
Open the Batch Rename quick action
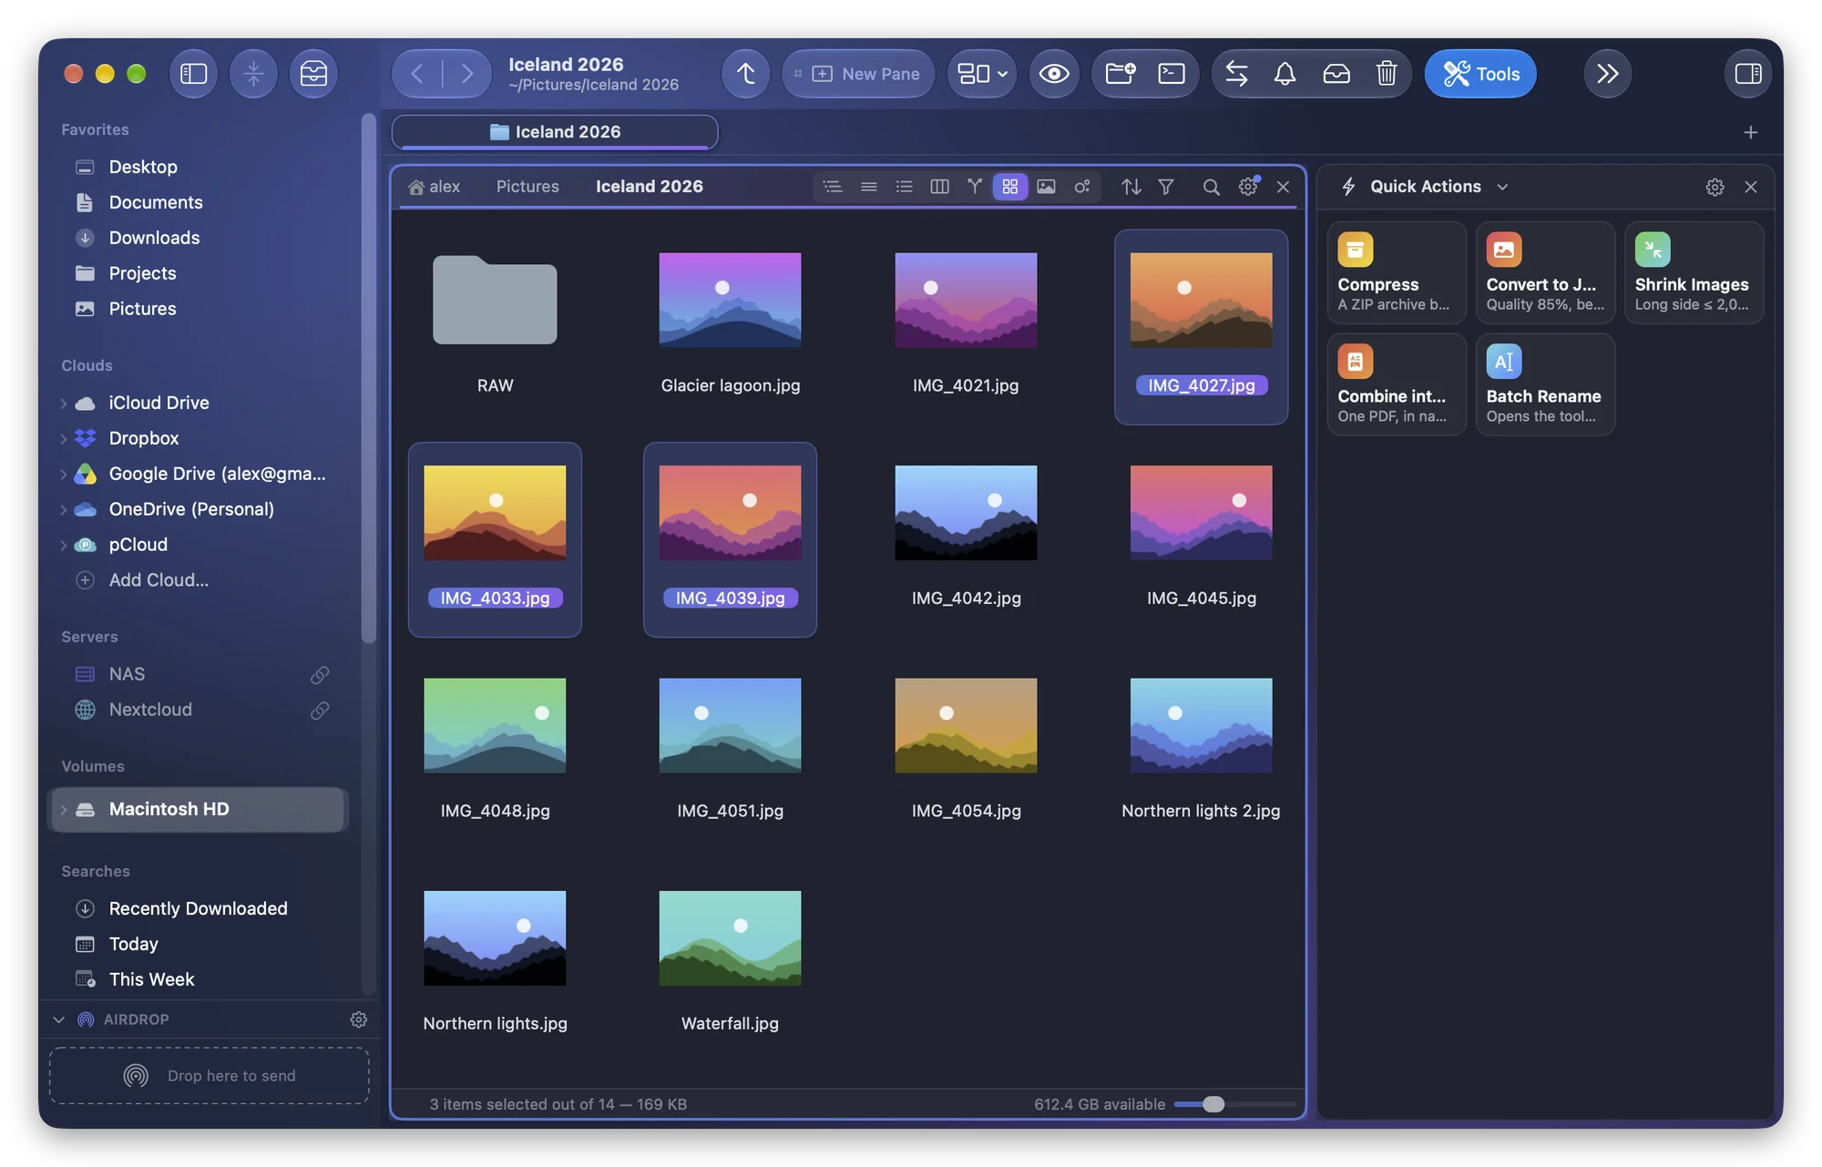click(1545, 384)
